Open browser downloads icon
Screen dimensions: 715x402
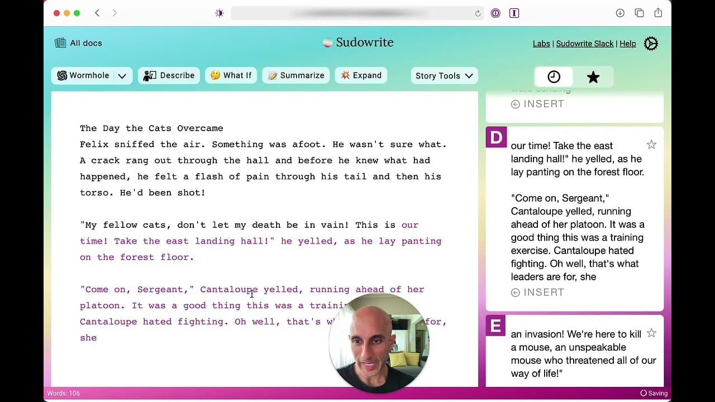coord(620,13)
